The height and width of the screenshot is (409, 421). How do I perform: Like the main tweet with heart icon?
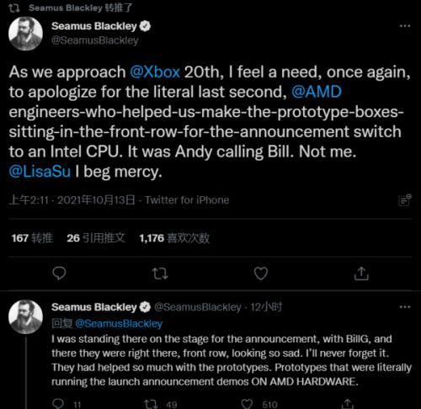click(261, 274)
